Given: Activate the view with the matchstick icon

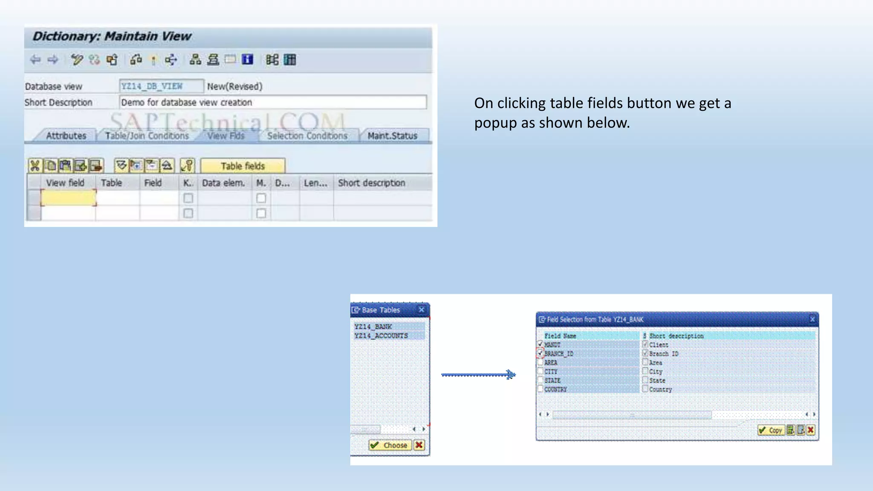Looking at the screenshot, I should (x=153, y=60).
